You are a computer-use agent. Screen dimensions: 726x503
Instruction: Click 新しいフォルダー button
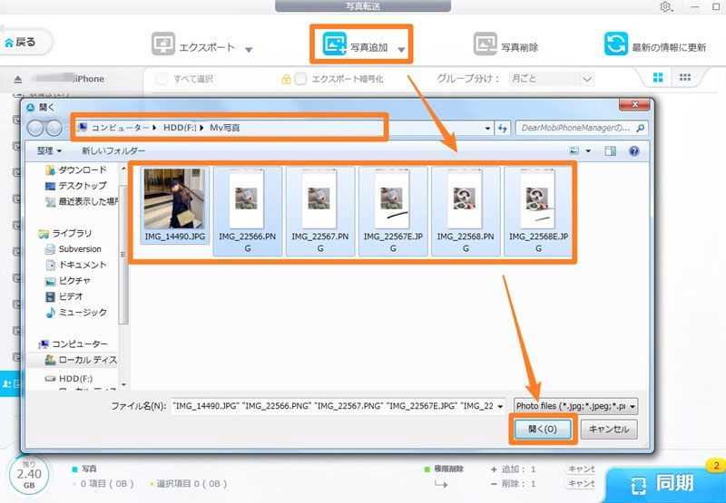click(113, 150)
